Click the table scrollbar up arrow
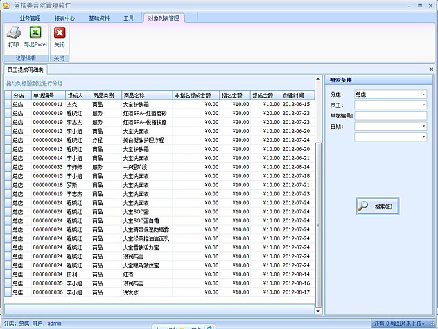This screenshot has width=438, height=329. click(318, 79)
